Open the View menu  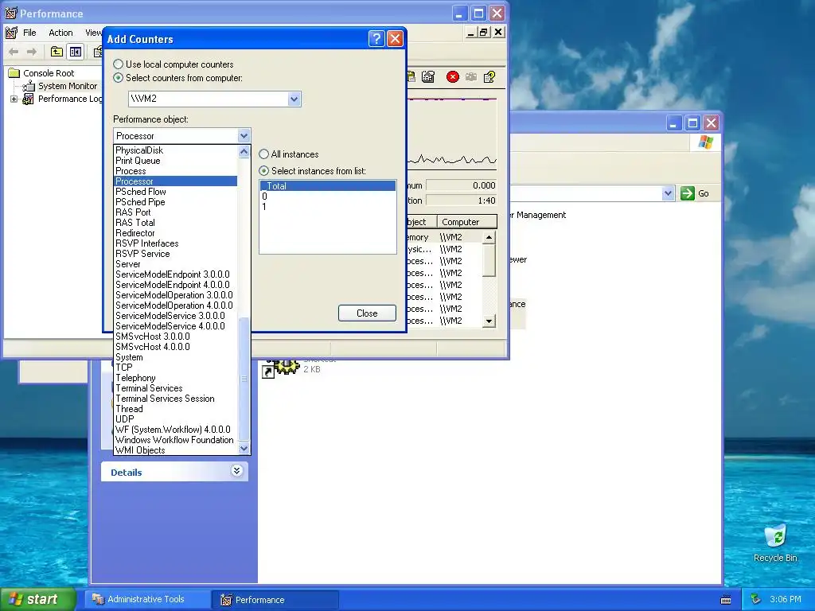tap(94, 33)
